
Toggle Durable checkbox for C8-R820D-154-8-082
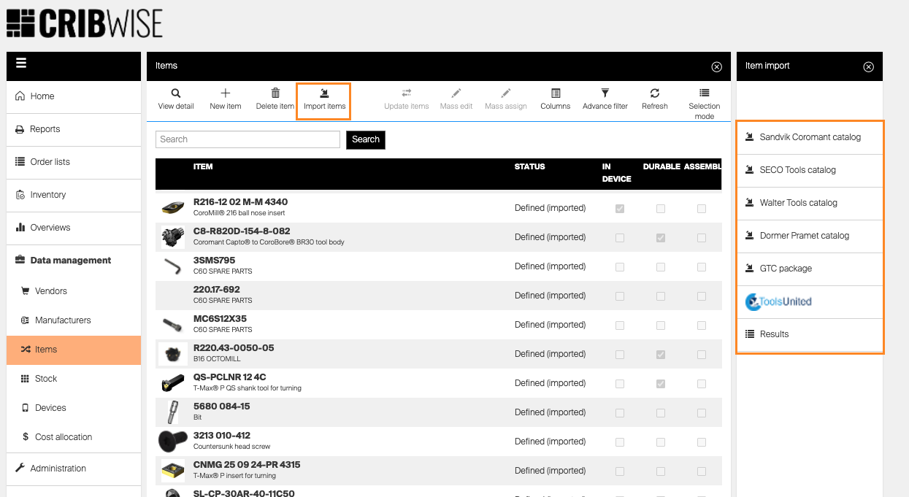tap(661, 238)
